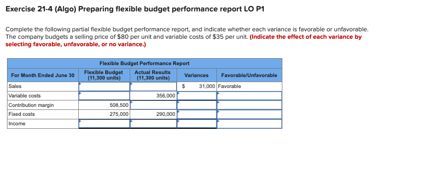Click the For Month Ended June 30 header
Viewport: 441px width, 182px height.
(x=43, y=75)
